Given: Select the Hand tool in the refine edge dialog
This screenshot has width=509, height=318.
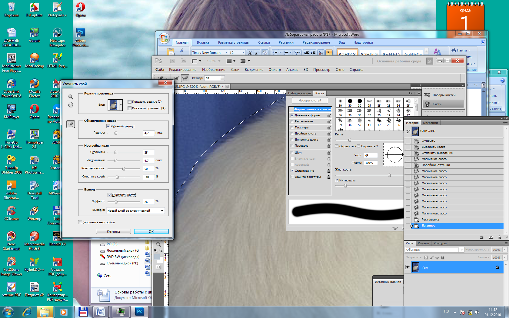Looking at the screenshot, I should click(71, 105).
